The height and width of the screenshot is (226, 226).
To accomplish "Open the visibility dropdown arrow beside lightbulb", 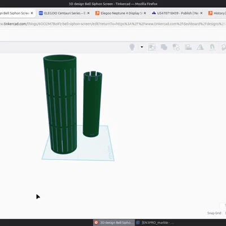I will (x=142, y=47).
